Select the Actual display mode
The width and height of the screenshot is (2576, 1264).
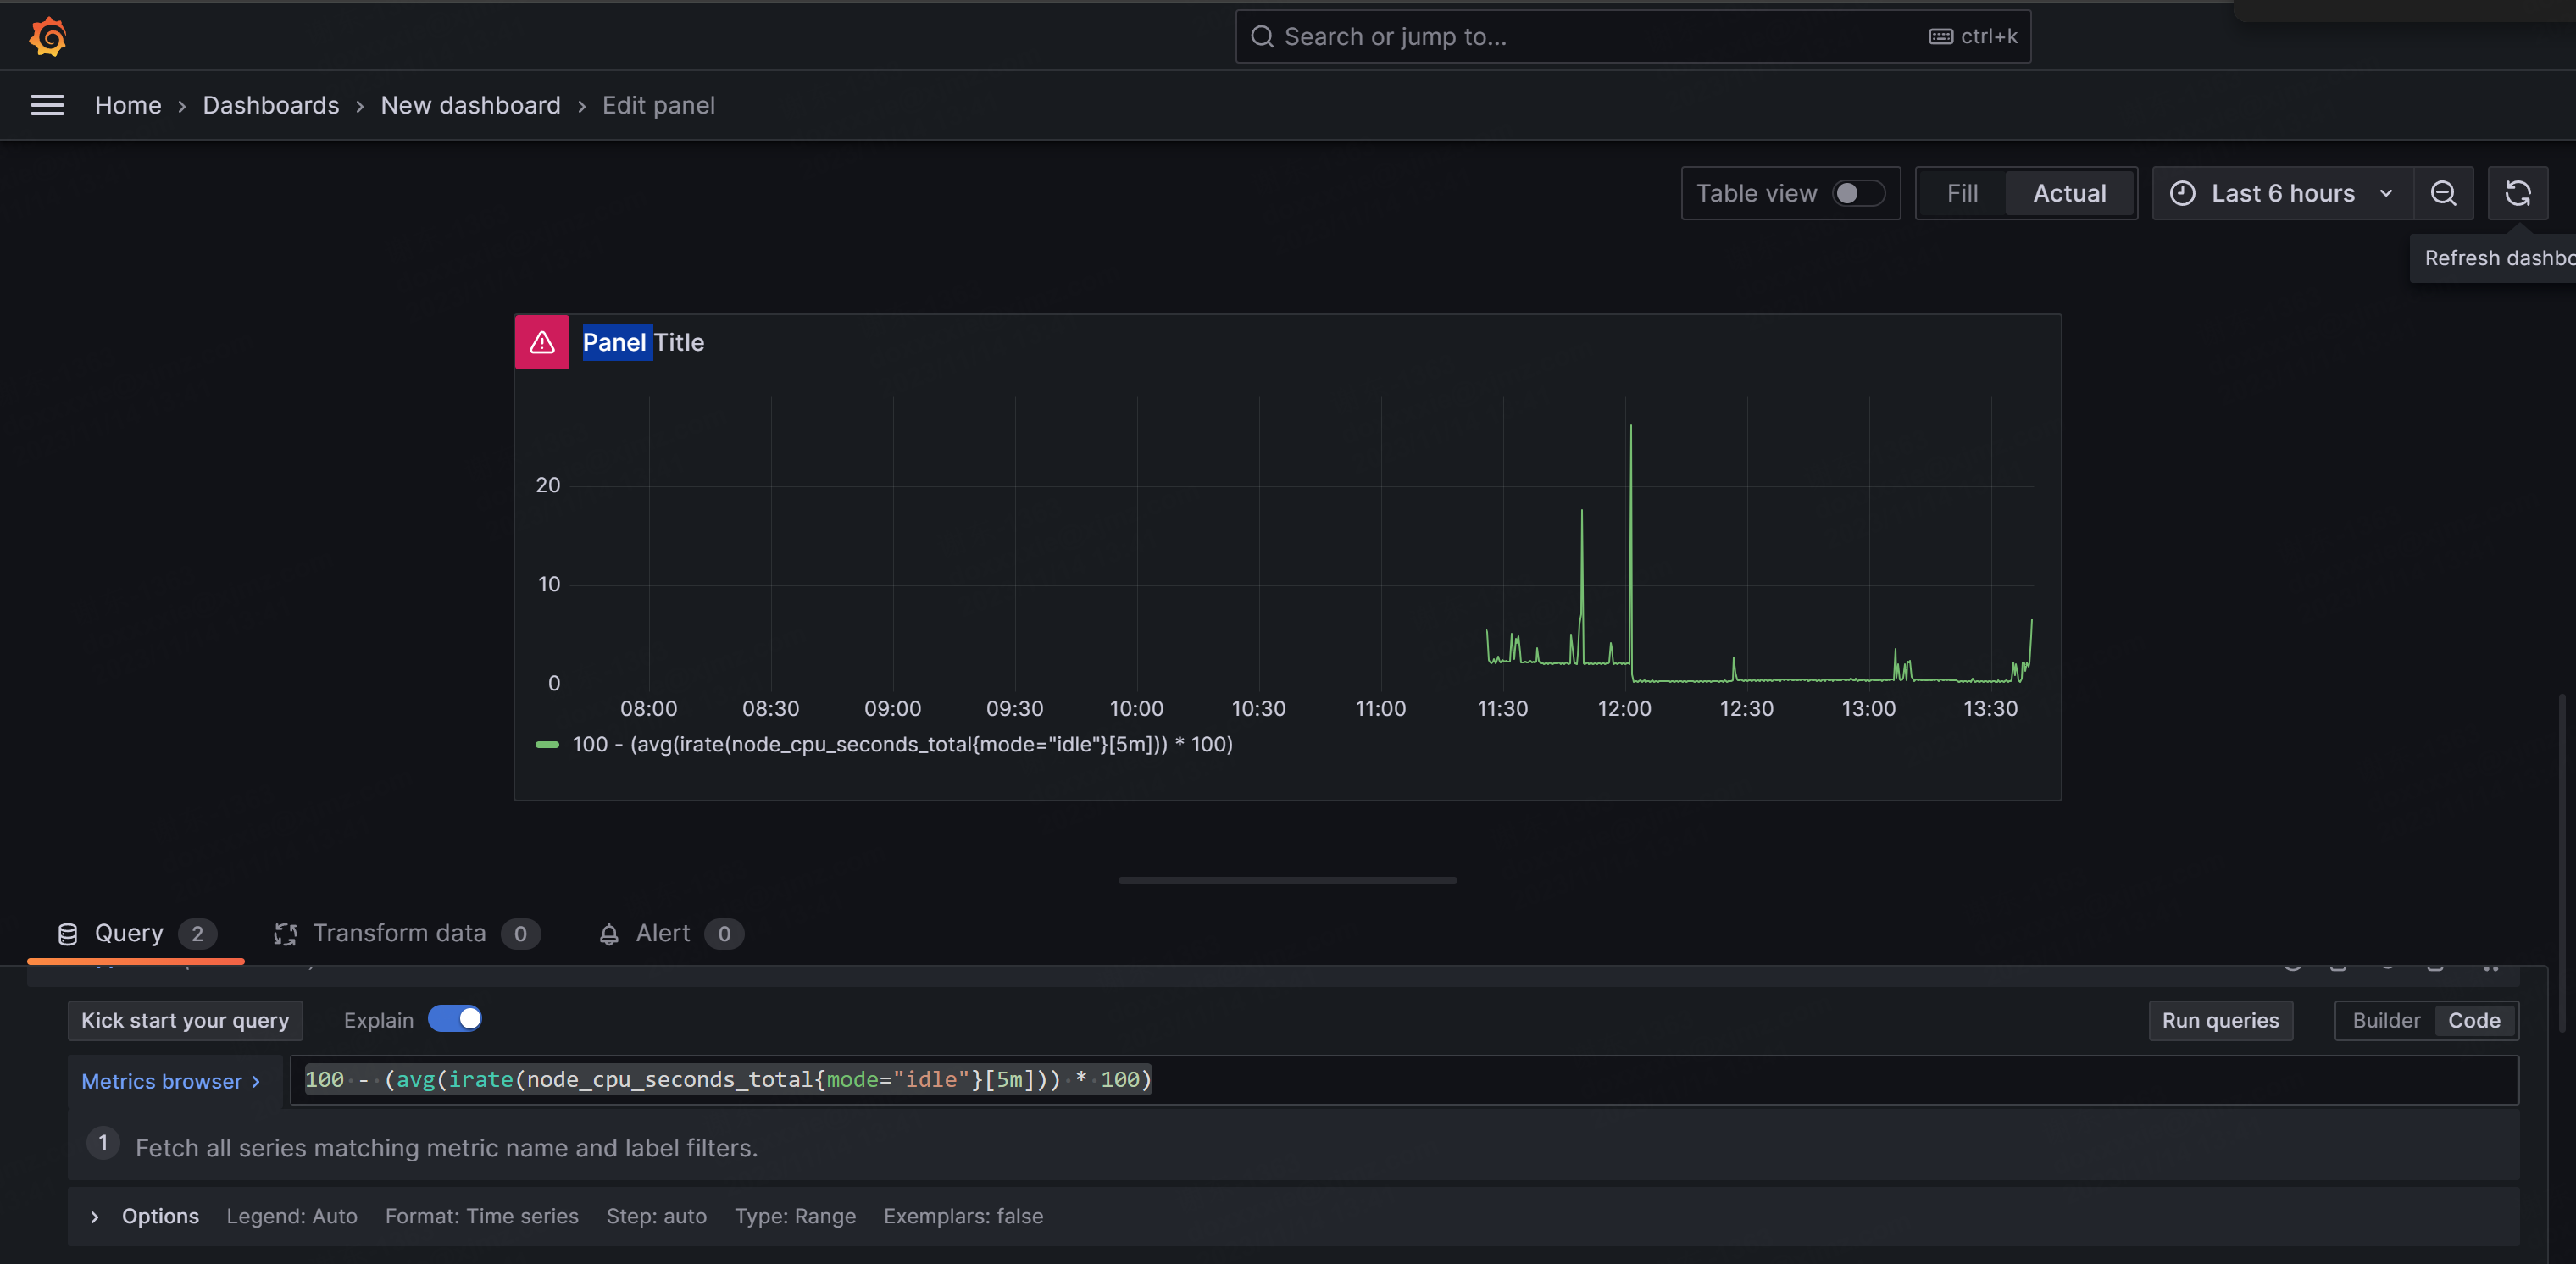[2069, 193]
